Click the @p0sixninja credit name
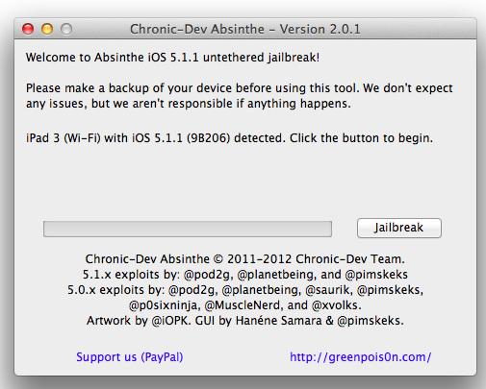The width and height of the screenshot is (486, 389). (165, 305)
